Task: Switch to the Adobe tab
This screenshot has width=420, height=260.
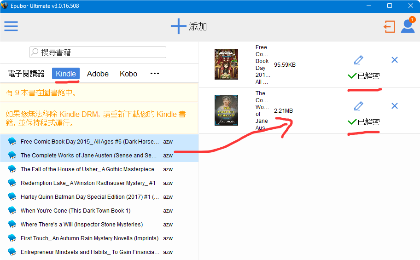Action: pyautogui.click(x=98, y=74)
